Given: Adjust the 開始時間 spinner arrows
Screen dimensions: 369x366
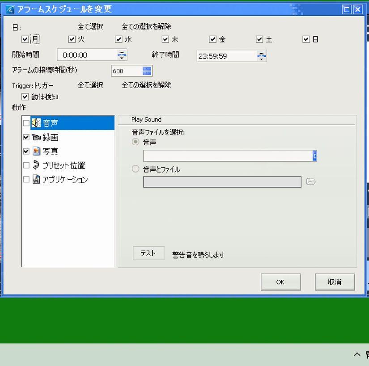Looking at the screenshot, I should (122, 55).
